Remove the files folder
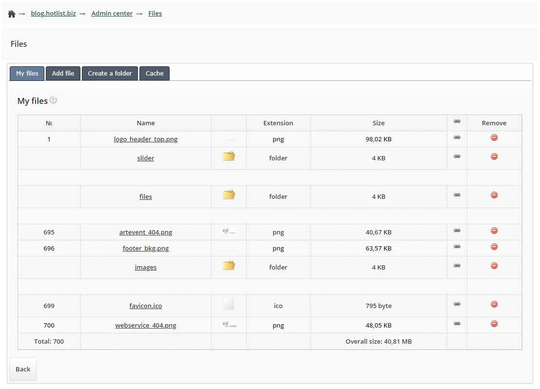 click(x=494, y=195)
